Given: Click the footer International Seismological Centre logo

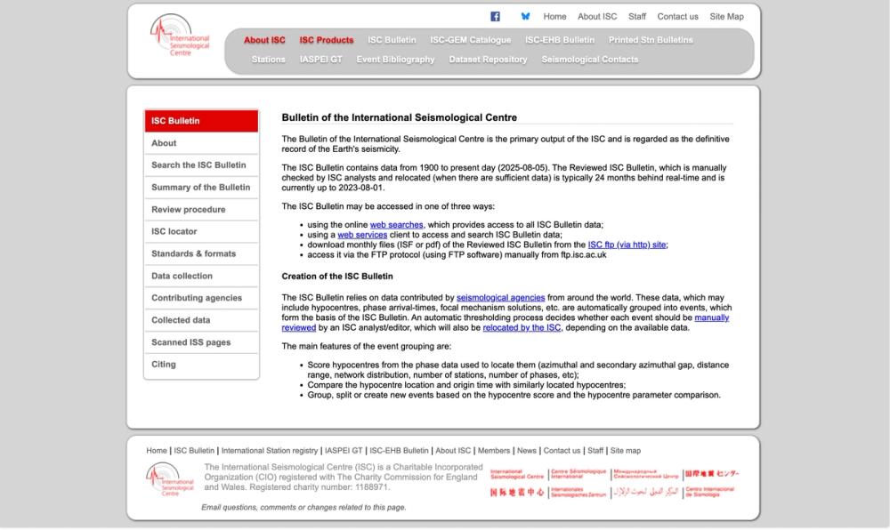Looking at the screenshot, I should pos(170,479).
